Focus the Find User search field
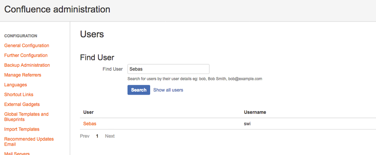Viewport: 376px width, 155px height. (x=168, y=69)
